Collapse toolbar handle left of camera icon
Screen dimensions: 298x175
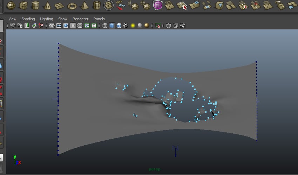pyautogui.click(x=7, y=26)
